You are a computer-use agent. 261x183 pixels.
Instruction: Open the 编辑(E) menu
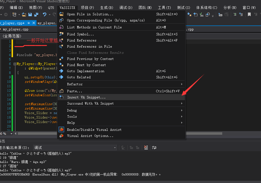[x=16, y=8]
